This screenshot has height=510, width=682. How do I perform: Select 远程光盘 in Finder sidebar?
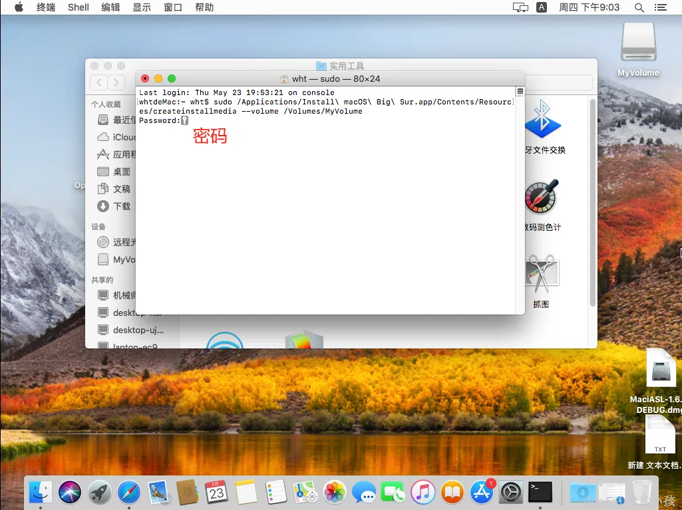(x=116, y=242)
